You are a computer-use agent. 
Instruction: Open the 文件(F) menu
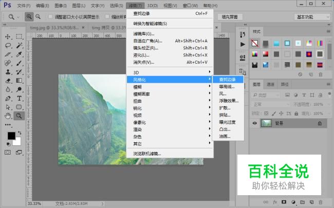[24, 6]
